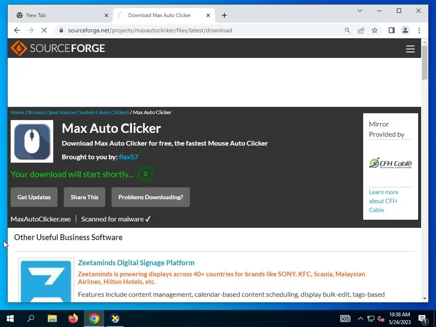436x327 pixels.
Task: Click MaxAutoClicker.exe filename text
Action: (40, 219)
